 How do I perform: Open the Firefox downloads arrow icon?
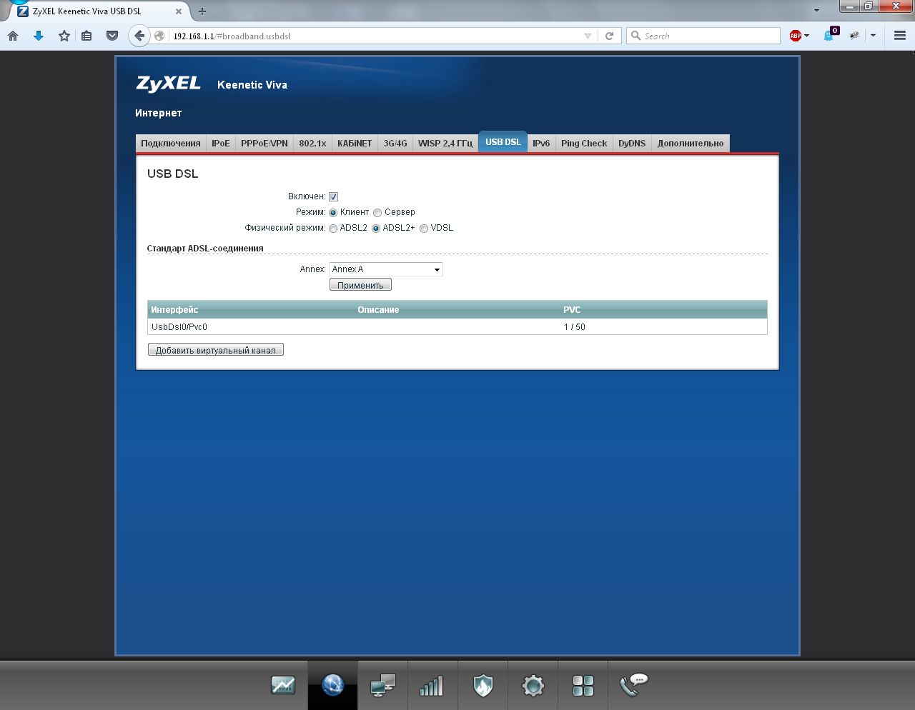pos(39,36)
